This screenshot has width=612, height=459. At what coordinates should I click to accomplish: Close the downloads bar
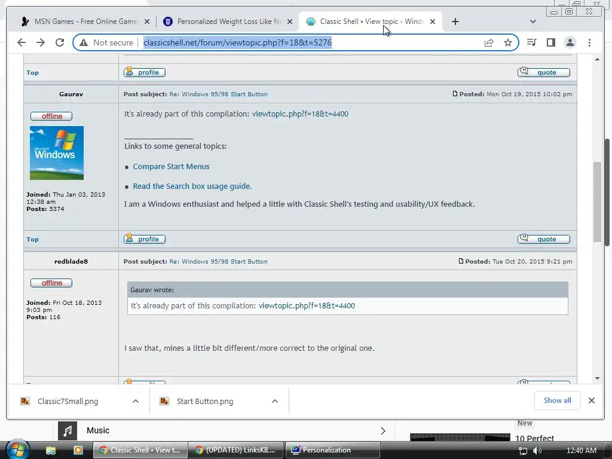click(591, 400)
